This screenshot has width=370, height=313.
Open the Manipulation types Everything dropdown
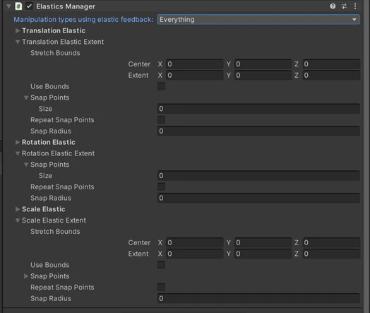pos(258,19)
